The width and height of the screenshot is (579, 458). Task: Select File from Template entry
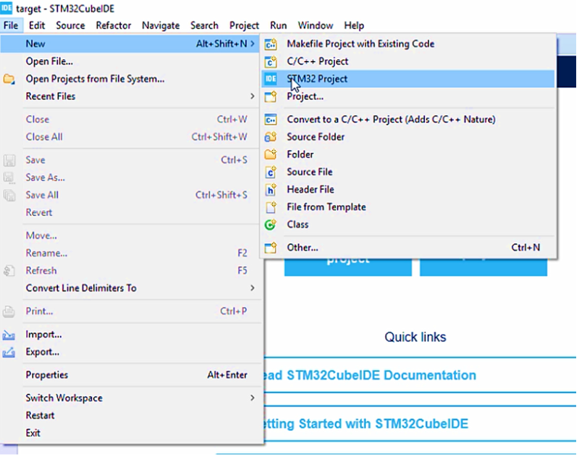click(408, 207)
